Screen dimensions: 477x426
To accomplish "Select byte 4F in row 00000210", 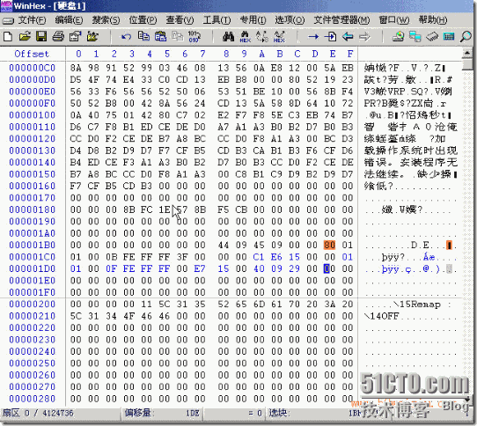I will (128, 316).
